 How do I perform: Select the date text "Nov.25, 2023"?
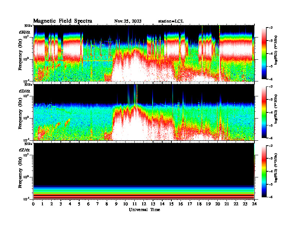(128, 21)
